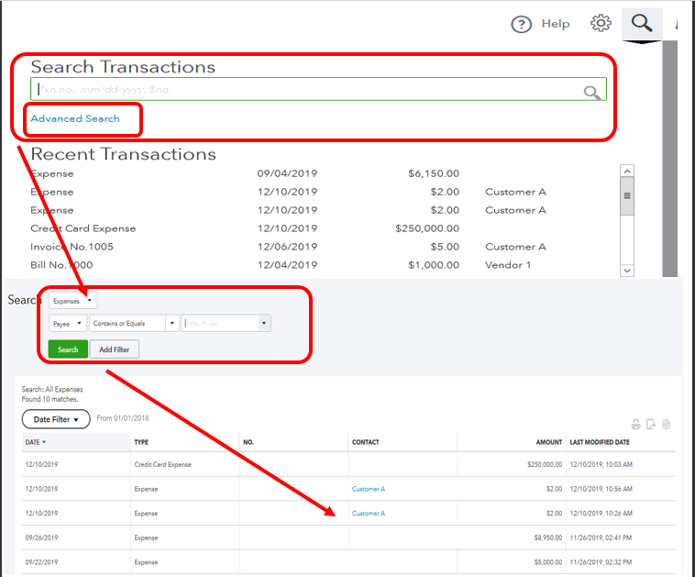This screenshot has height=577, width=695.
Task: Click the magnifier search icon in header
Action: (642, 23)
